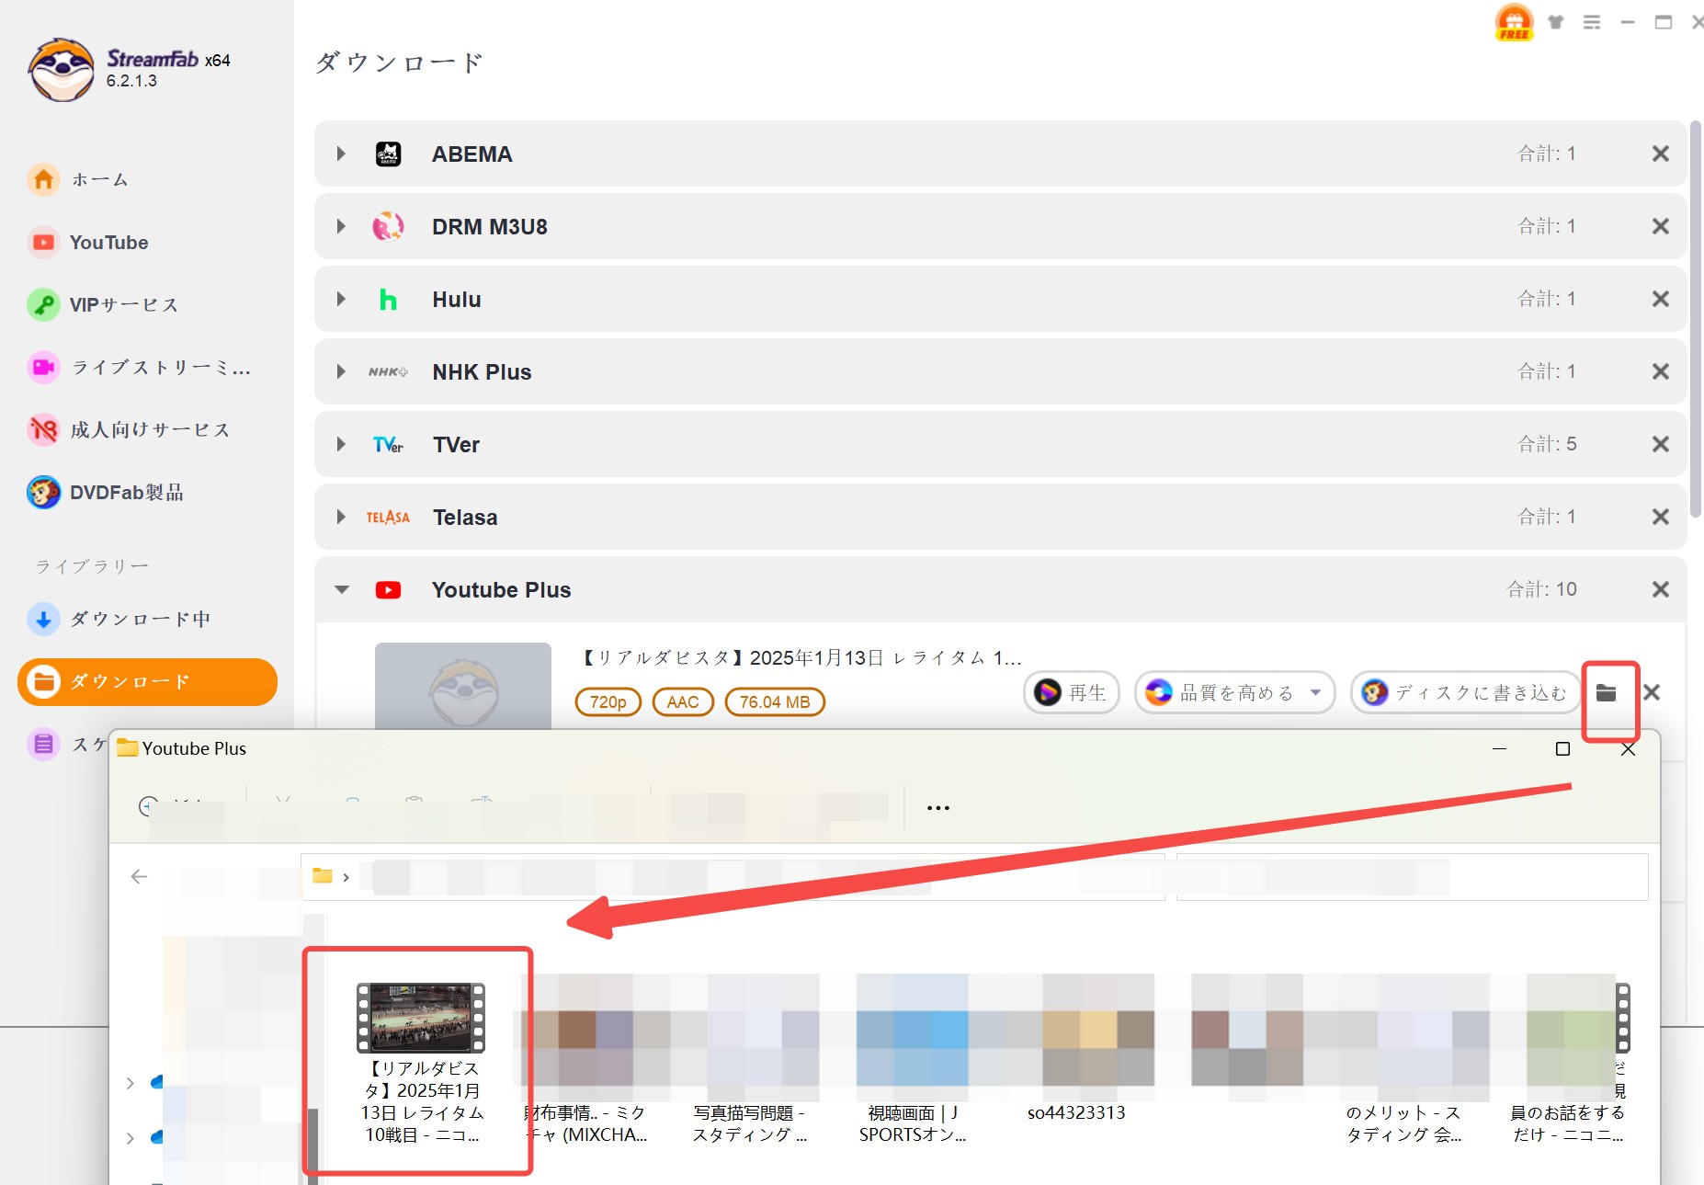Open more options (...) in Explorer toolbar
The height and width of the screenshot is (1185, 1704).
click(937, 807)
